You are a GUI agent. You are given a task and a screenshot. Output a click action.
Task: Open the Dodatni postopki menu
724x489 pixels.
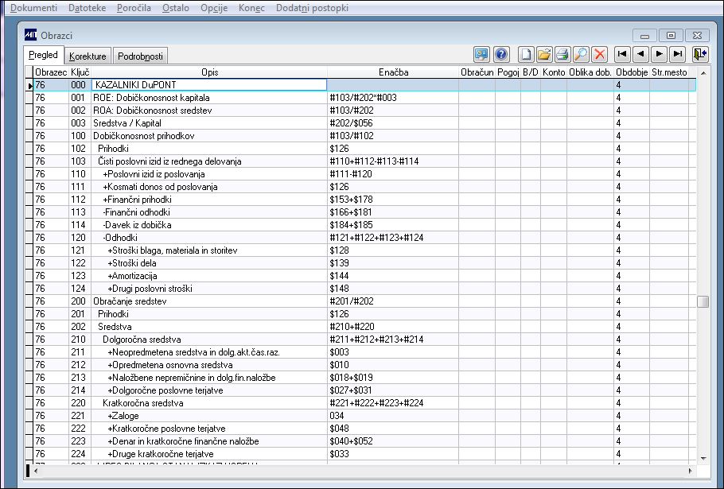pos(312,8)
